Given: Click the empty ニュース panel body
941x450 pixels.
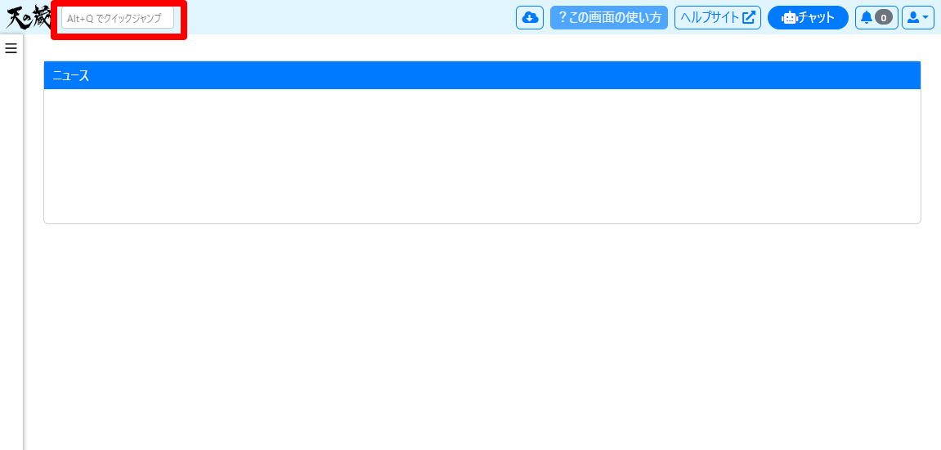Looking at the screenshot, I should coord(482,155).
